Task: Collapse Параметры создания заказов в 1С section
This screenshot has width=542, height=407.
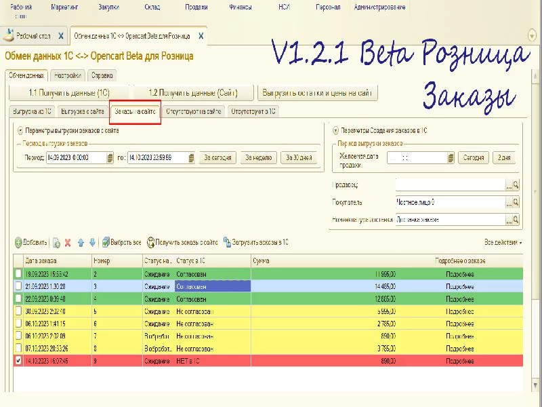Action: [336, 130]
